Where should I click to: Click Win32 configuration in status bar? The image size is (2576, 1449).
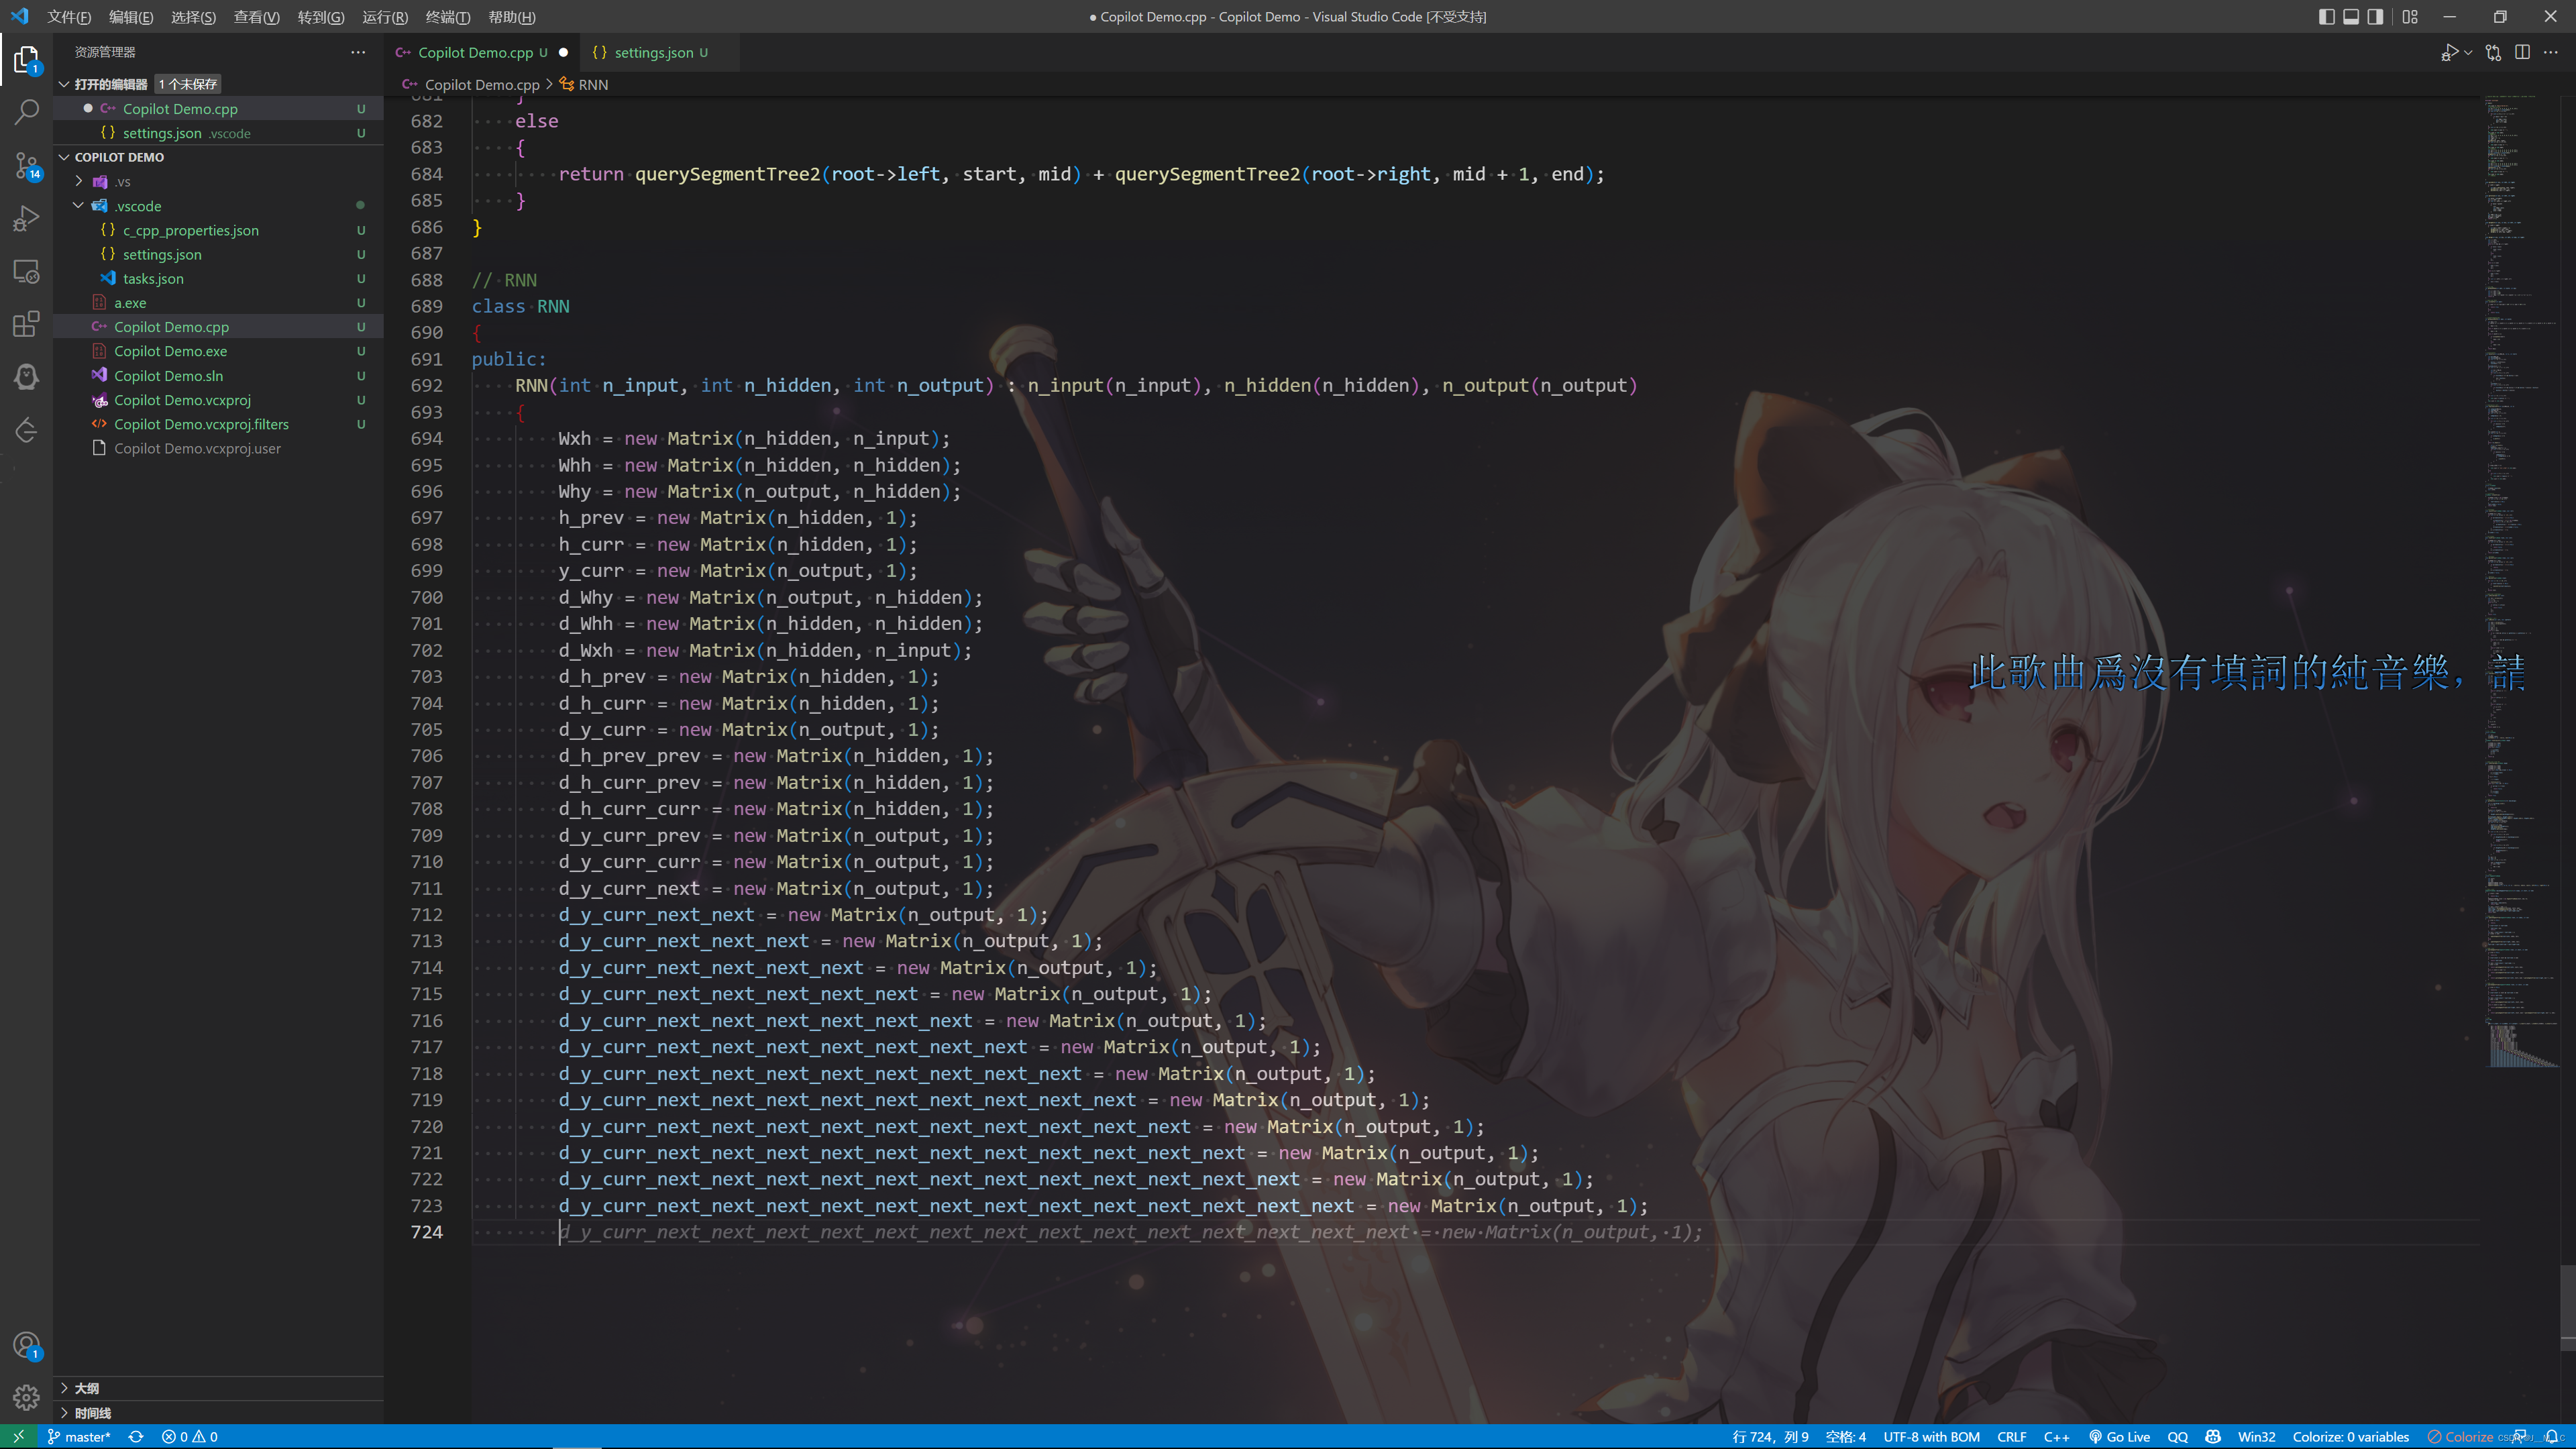tap(2256, 1436)
